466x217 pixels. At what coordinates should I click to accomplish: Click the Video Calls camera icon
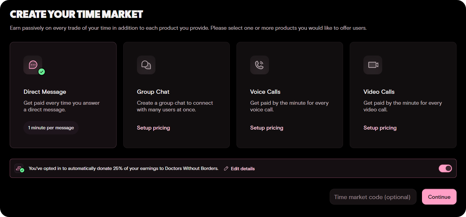click(x=372, y=65)
